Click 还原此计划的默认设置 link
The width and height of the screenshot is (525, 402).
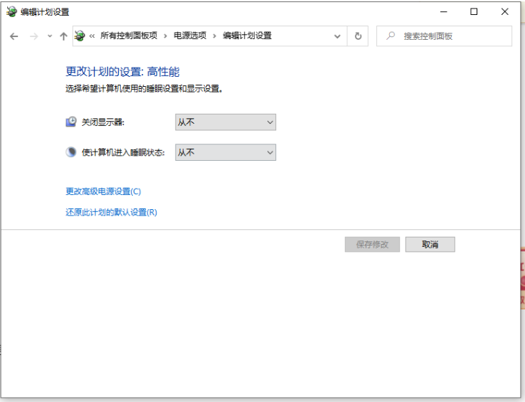tap(111, 212)
